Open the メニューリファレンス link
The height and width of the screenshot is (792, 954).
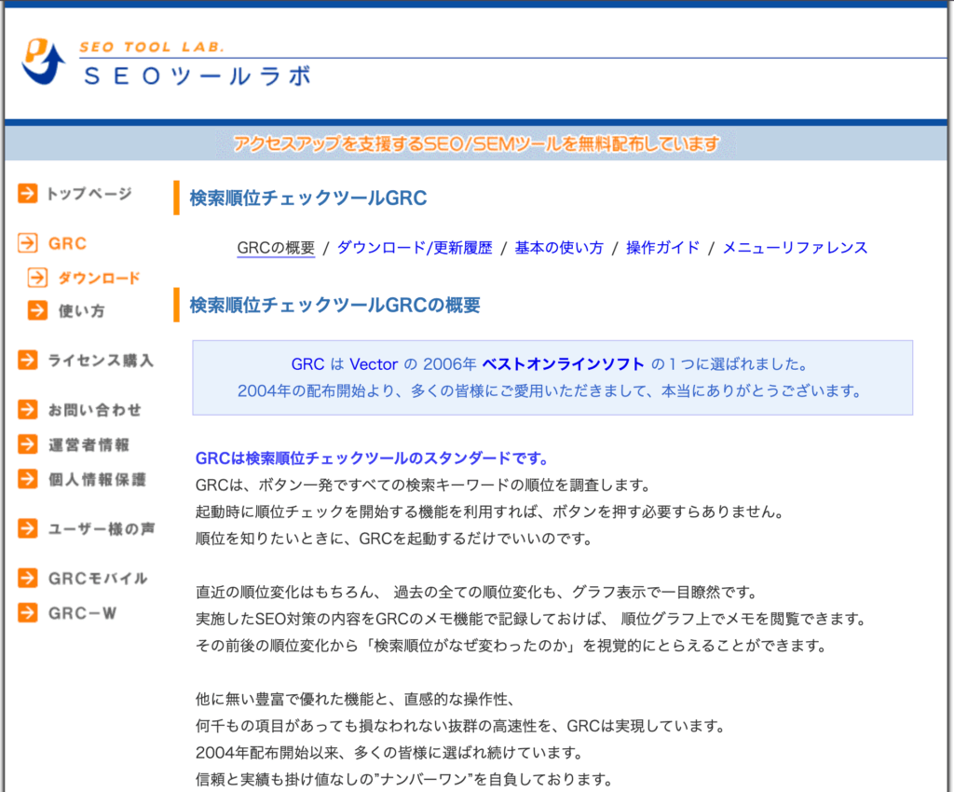795,248
